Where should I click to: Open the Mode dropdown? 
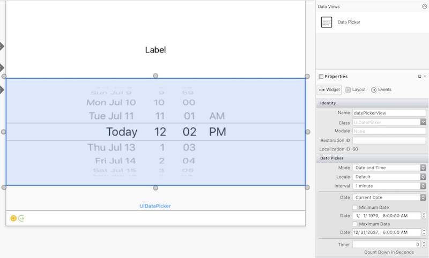pyautogui.click(x=389, y=168)
